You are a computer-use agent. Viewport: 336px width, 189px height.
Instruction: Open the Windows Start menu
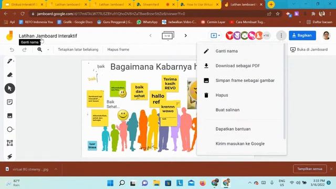[x=110, y=183]
